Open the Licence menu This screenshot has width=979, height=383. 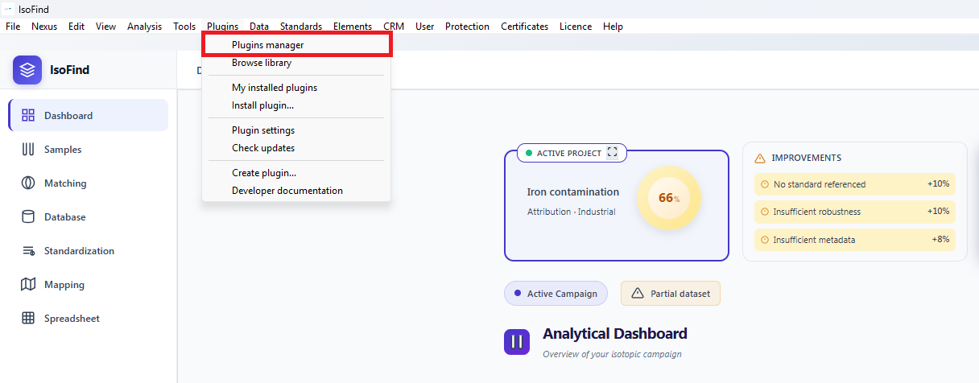pos(576,27)
